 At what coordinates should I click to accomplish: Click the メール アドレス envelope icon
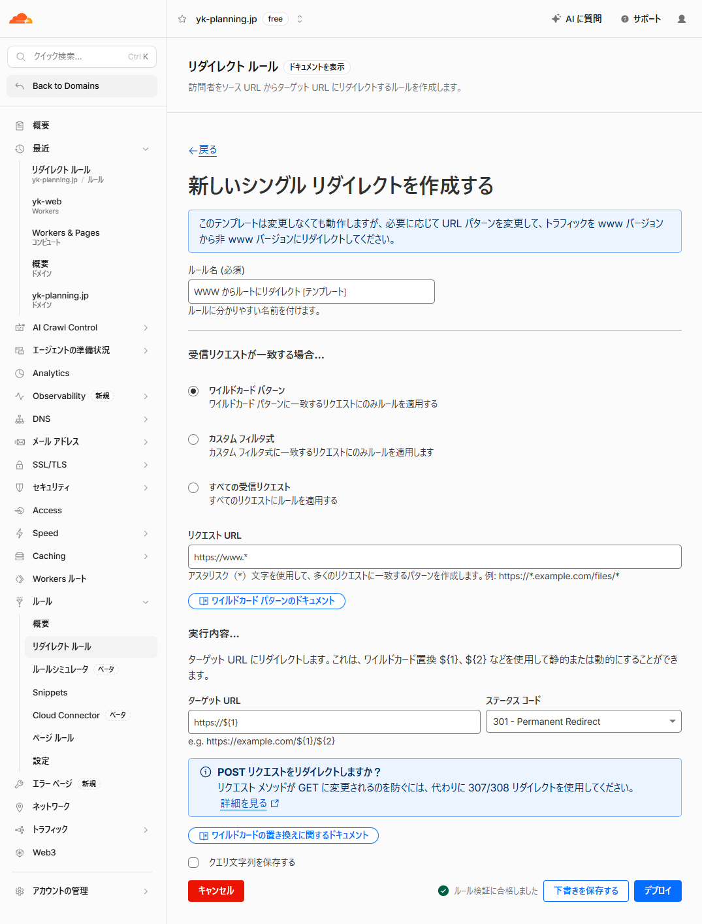(x=20, y=442)
